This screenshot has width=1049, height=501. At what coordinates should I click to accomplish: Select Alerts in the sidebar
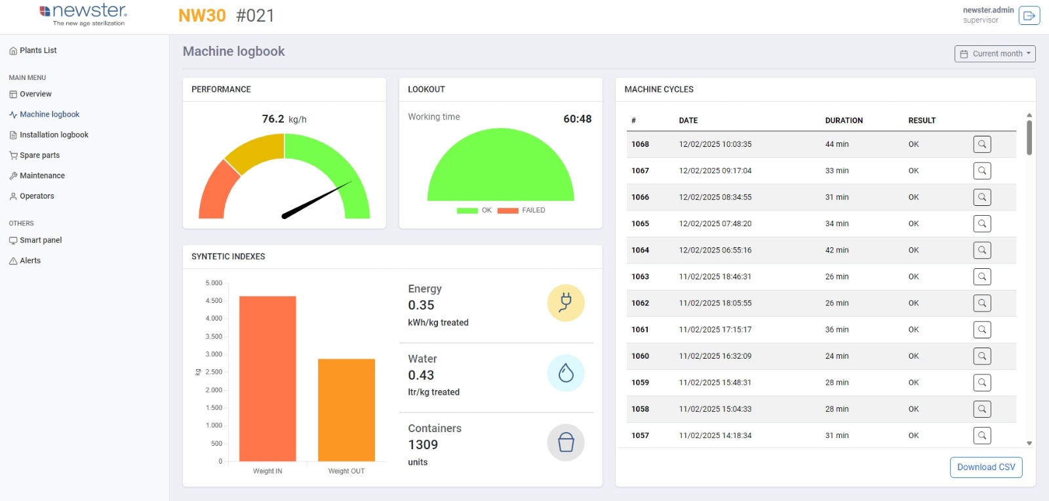[x=30, y=261]
